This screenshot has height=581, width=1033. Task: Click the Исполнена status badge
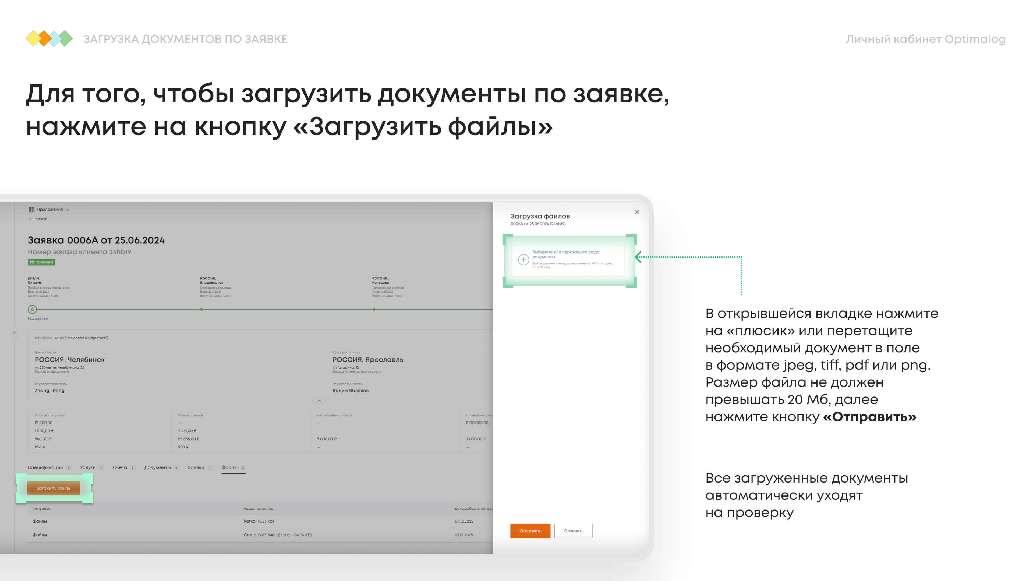tap(41, 262)
